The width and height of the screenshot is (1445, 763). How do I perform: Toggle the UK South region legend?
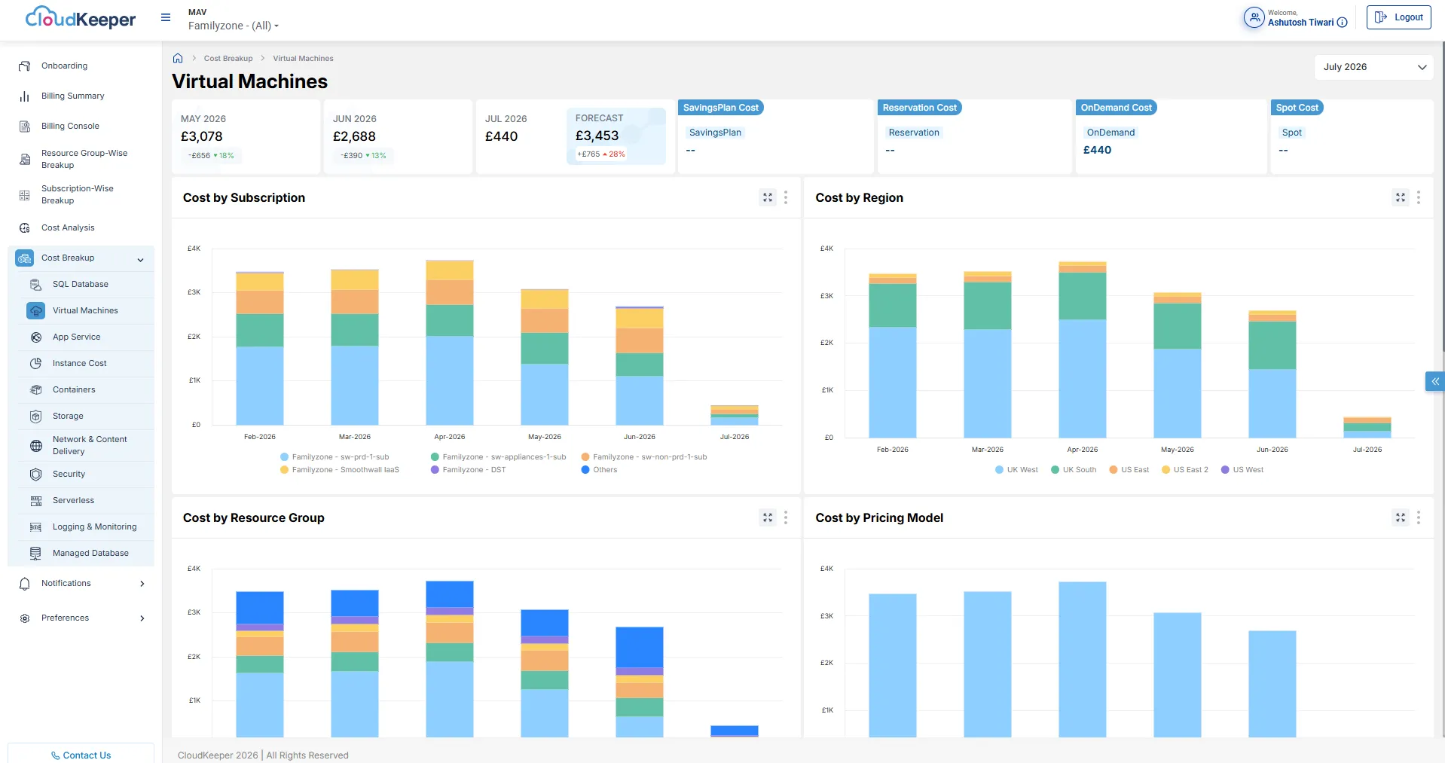pyautogui.click(x=1074, y=470)
